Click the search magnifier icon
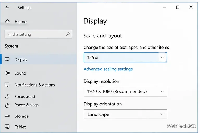The width and height of the screenshot is (200, 133). [x=68, y=34]
